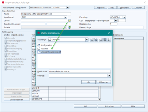Open the Inputformat CSV dropdown
Screen dimensions: 148x112
[x=65, y=17]
